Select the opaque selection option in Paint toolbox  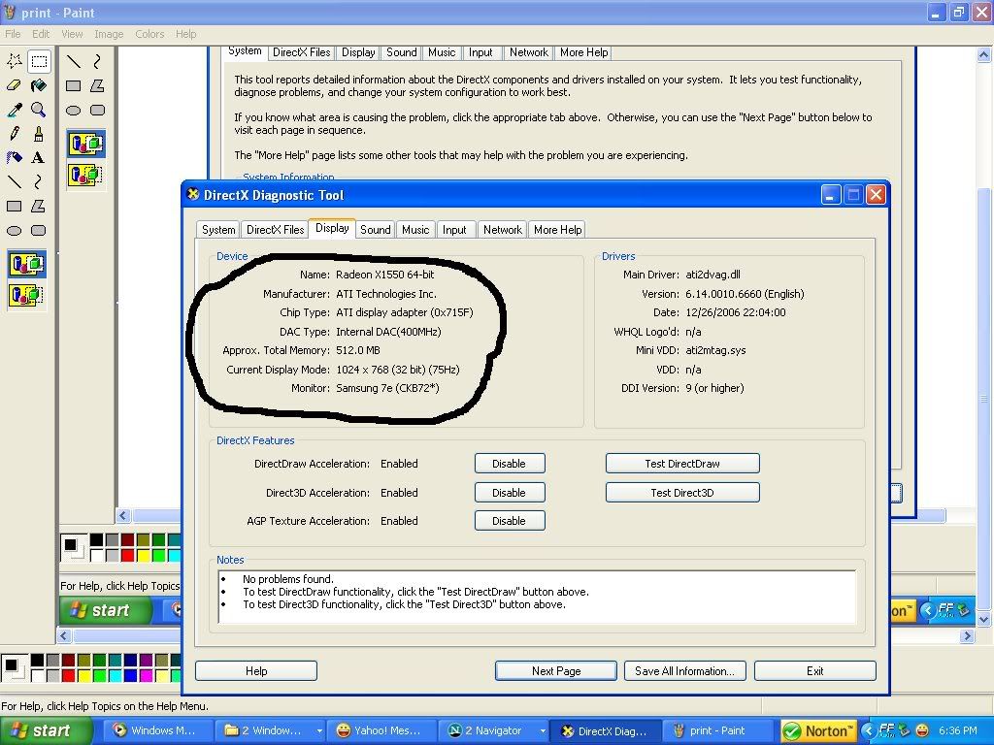pos(26,264)
